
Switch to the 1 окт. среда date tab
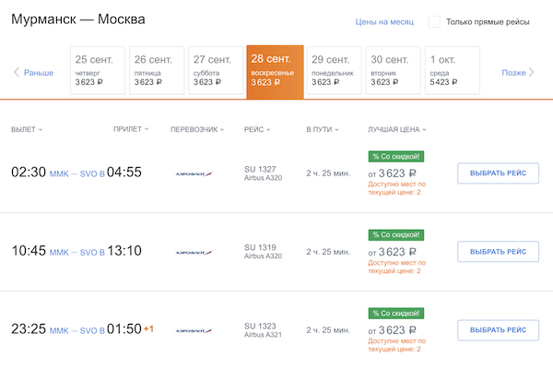[453, 70]
